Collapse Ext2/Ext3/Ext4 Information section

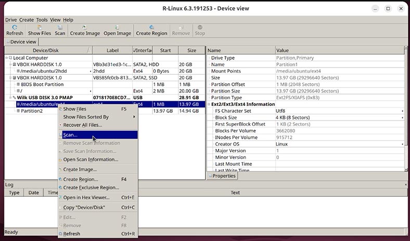[209, 104]
